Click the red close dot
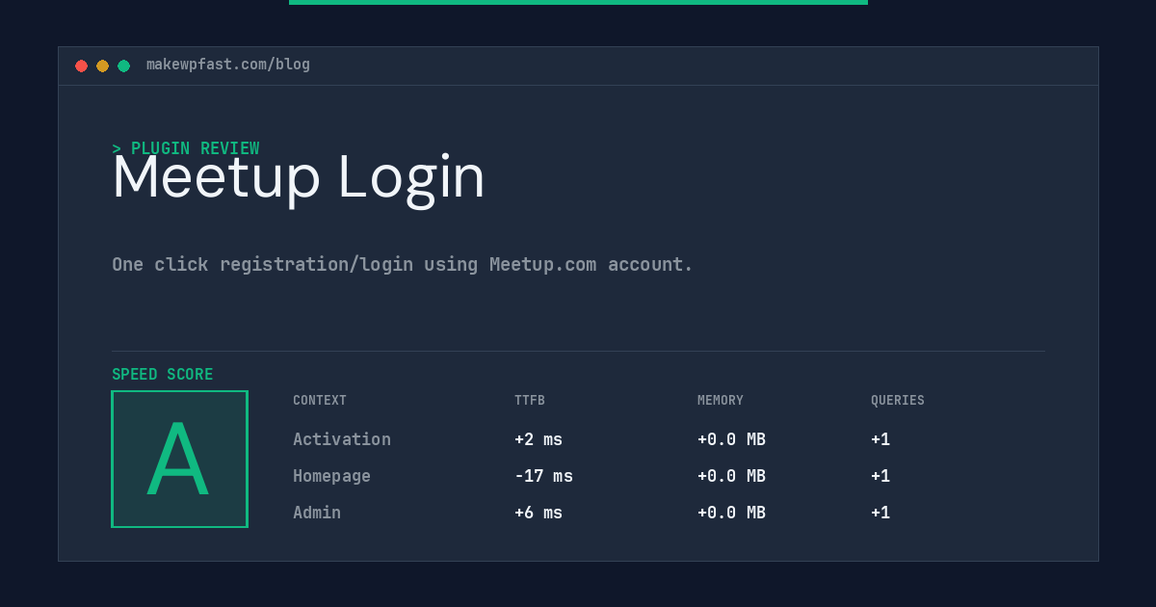 (81, 66)
